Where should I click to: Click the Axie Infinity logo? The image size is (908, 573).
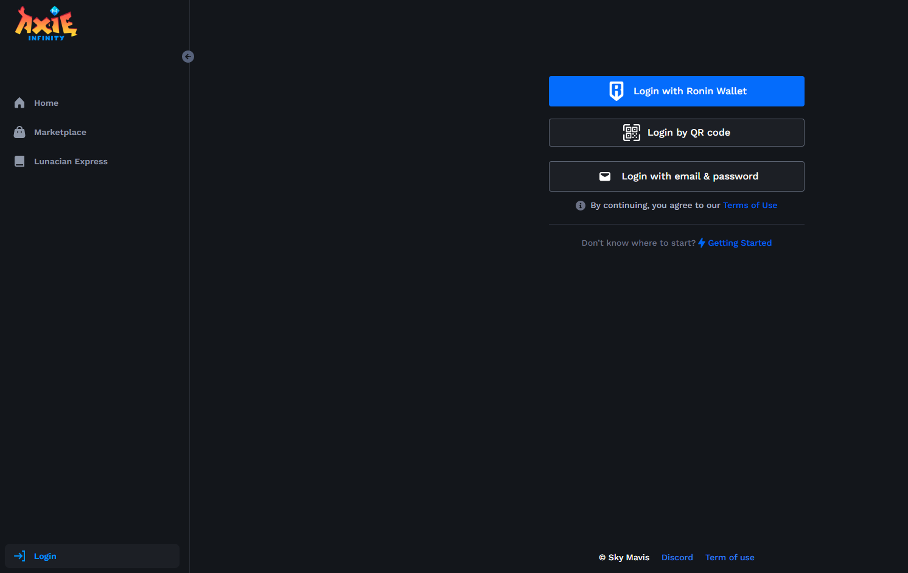tap(46, 24)
